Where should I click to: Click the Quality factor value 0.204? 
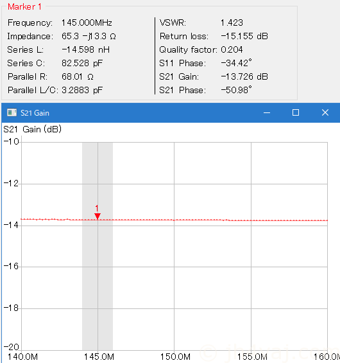(x=232, y=49)
